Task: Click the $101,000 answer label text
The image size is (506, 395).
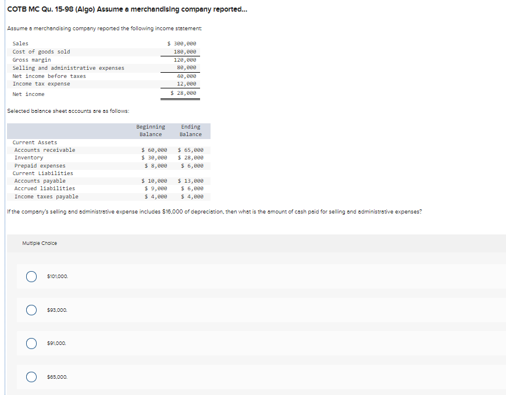Action: 58,276
